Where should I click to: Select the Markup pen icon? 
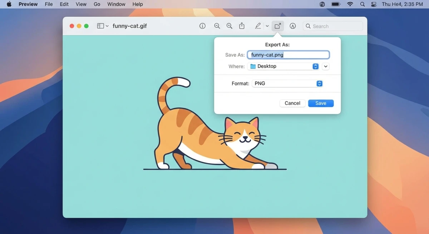tap(258, 26)
